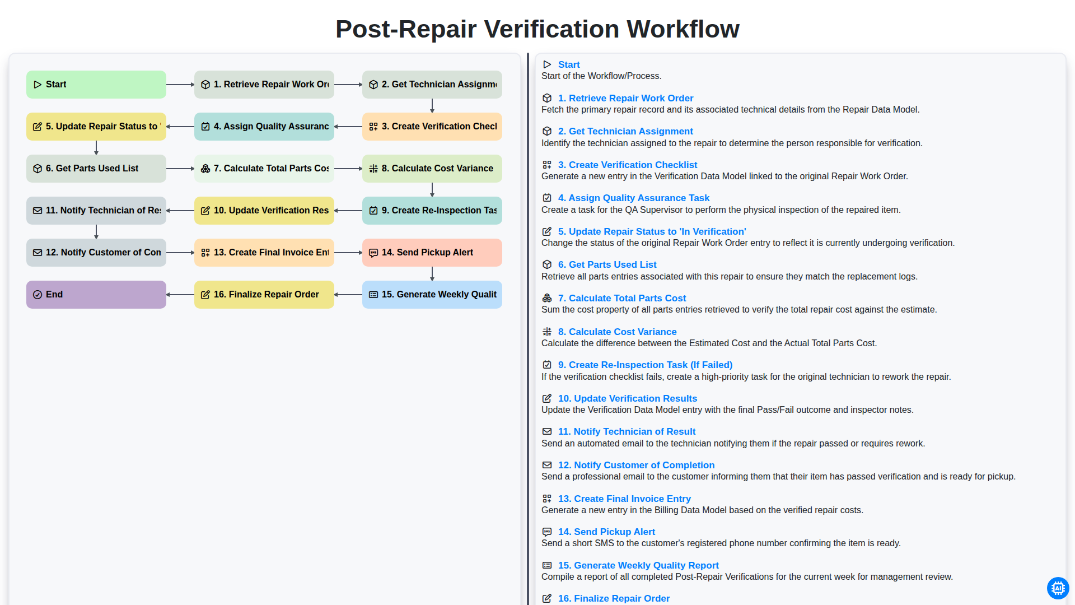This screenshot has width=1075, height=605.
Task: Click the play icon beside the Start list heading
Action: pos(547,65)
